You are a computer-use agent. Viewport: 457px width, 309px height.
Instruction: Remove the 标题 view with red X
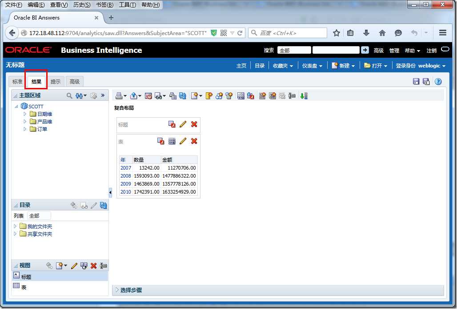coord(194,124)
